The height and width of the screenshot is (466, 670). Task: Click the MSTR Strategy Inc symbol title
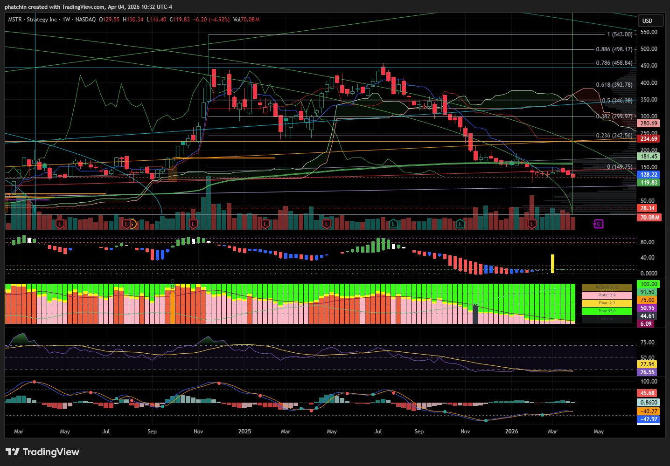[33, 20]
